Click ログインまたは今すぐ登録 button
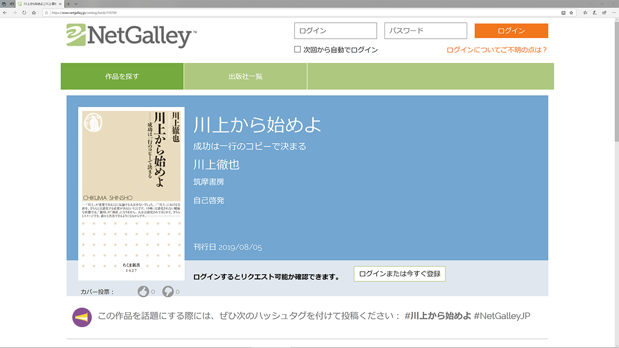This screenshot has width=619, height=348. [399, 274]
